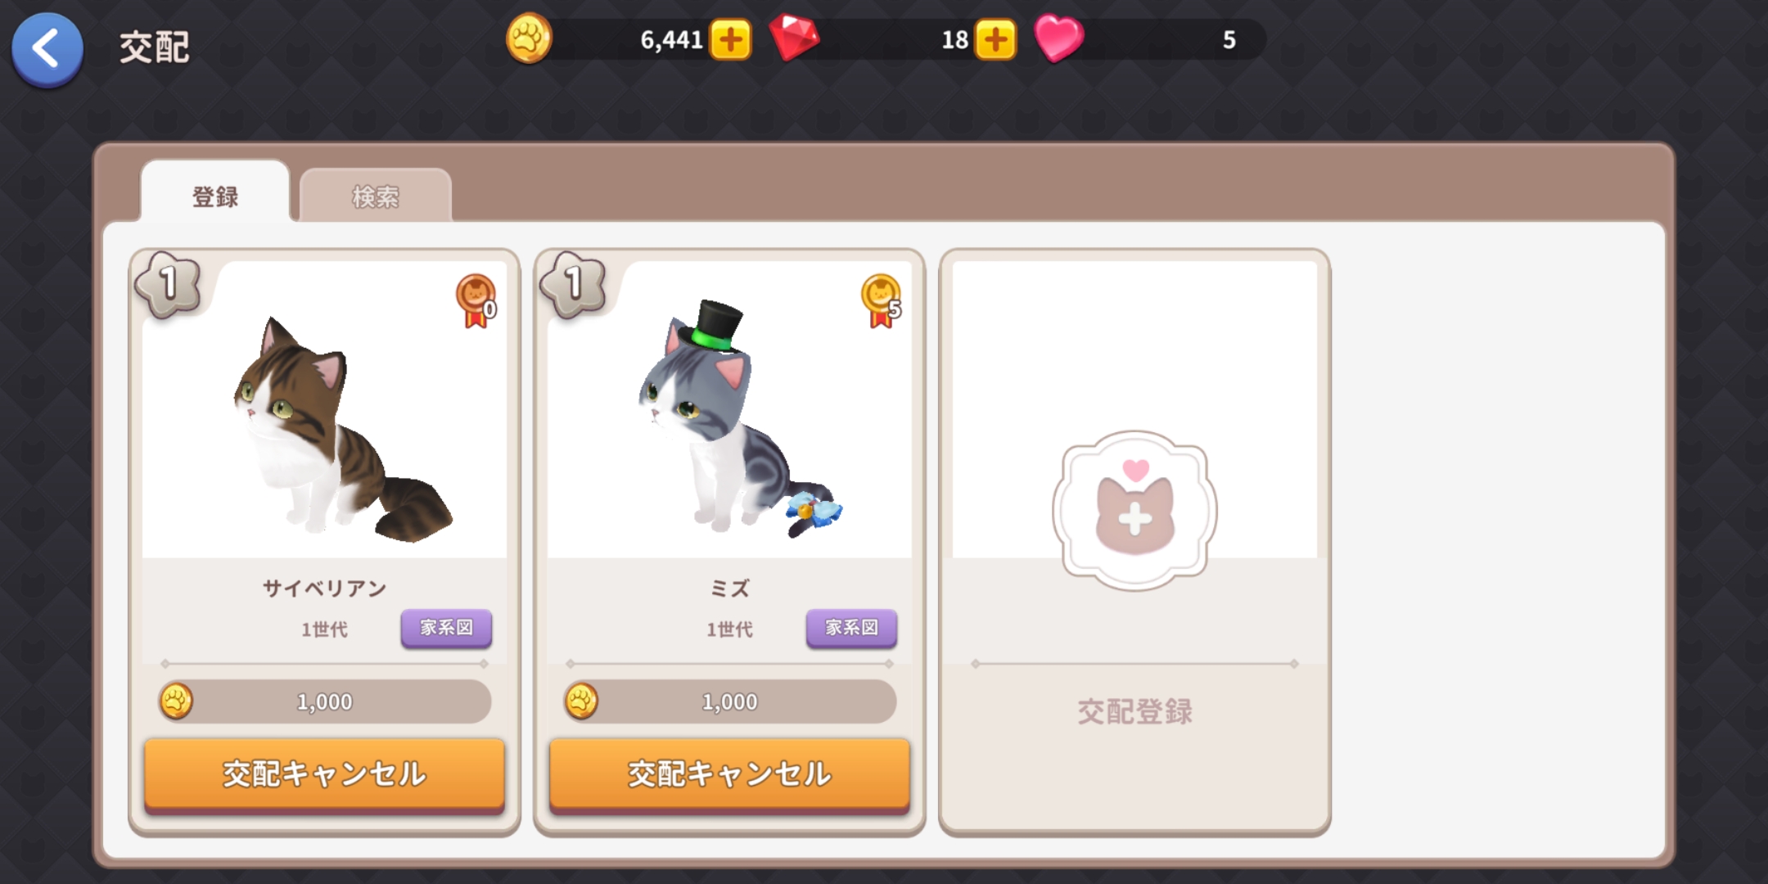This screenshot has width=1768, height=884.
Task: Tap the pink heart icon
Action: tap(1058, 38)
